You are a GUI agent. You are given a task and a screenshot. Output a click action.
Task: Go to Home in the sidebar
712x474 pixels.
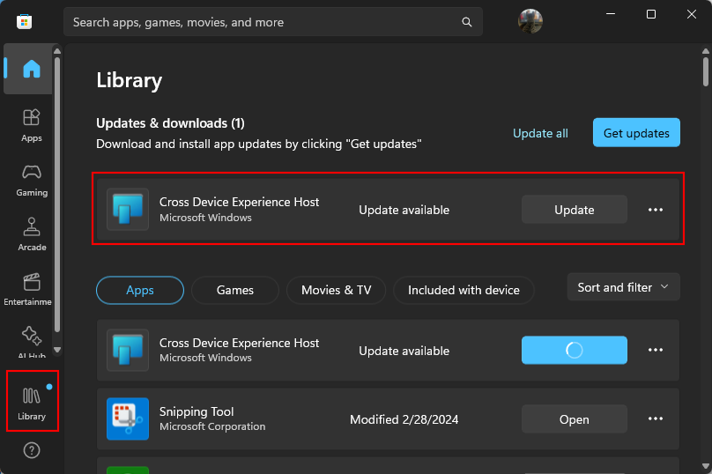click(28, 69)
